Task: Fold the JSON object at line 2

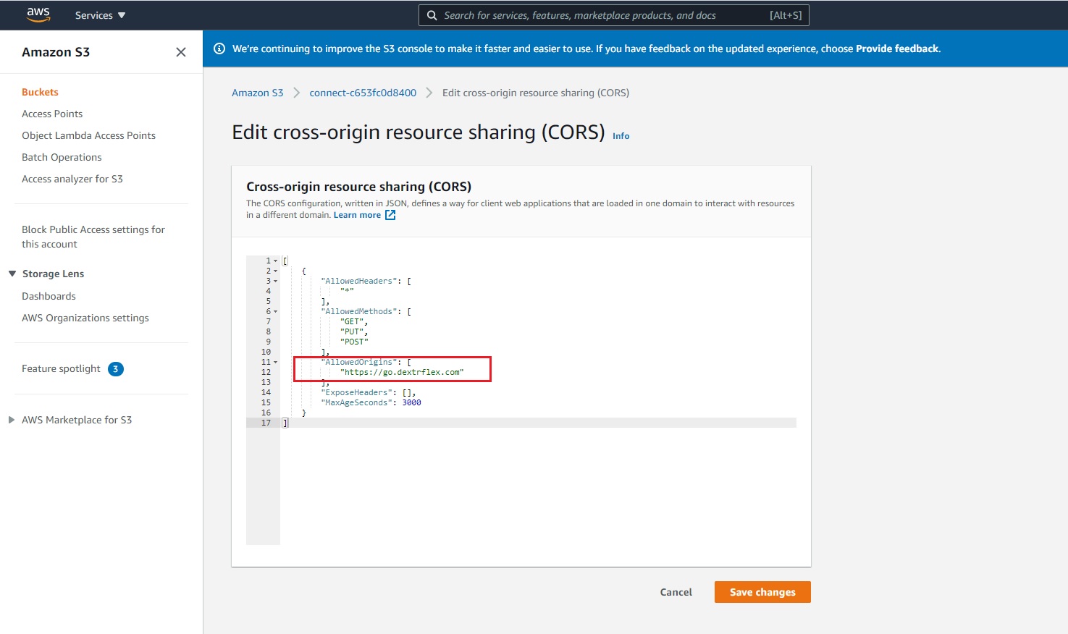Action: (275, 271)
